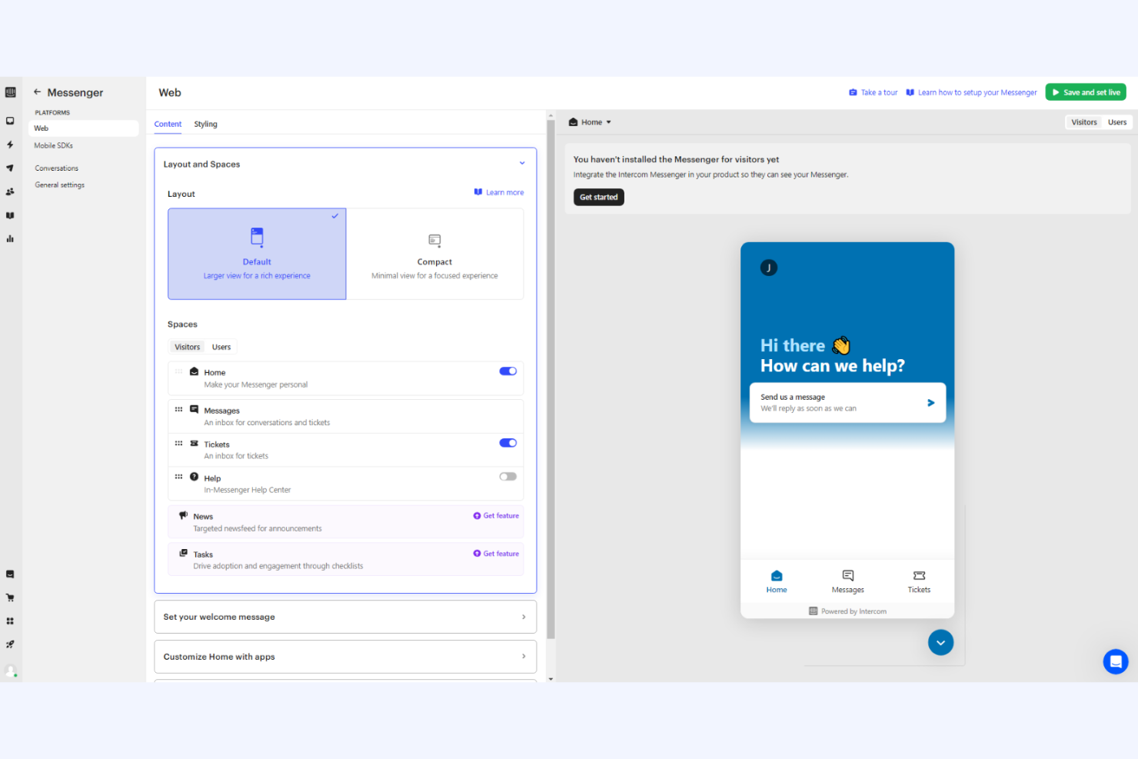The width and height of the screenshot is (1138, 759).
Task: Click the Get started button
Action: point(598,197)
